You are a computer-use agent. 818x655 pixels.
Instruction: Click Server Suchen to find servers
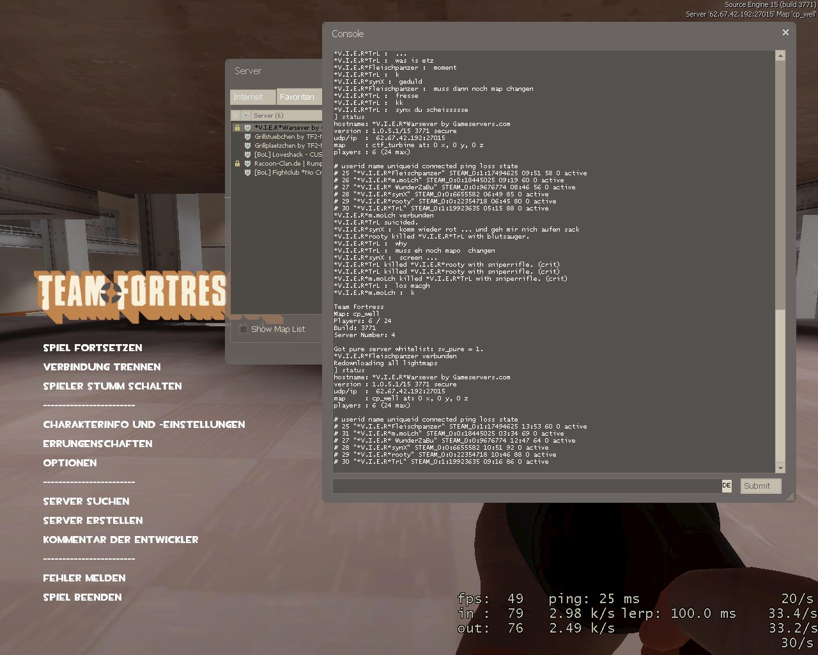tap(86, 501)
